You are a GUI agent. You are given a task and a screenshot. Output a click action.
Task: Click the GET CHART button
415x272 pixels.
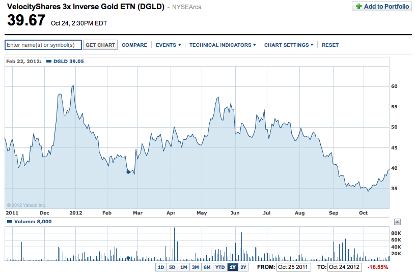100,45
